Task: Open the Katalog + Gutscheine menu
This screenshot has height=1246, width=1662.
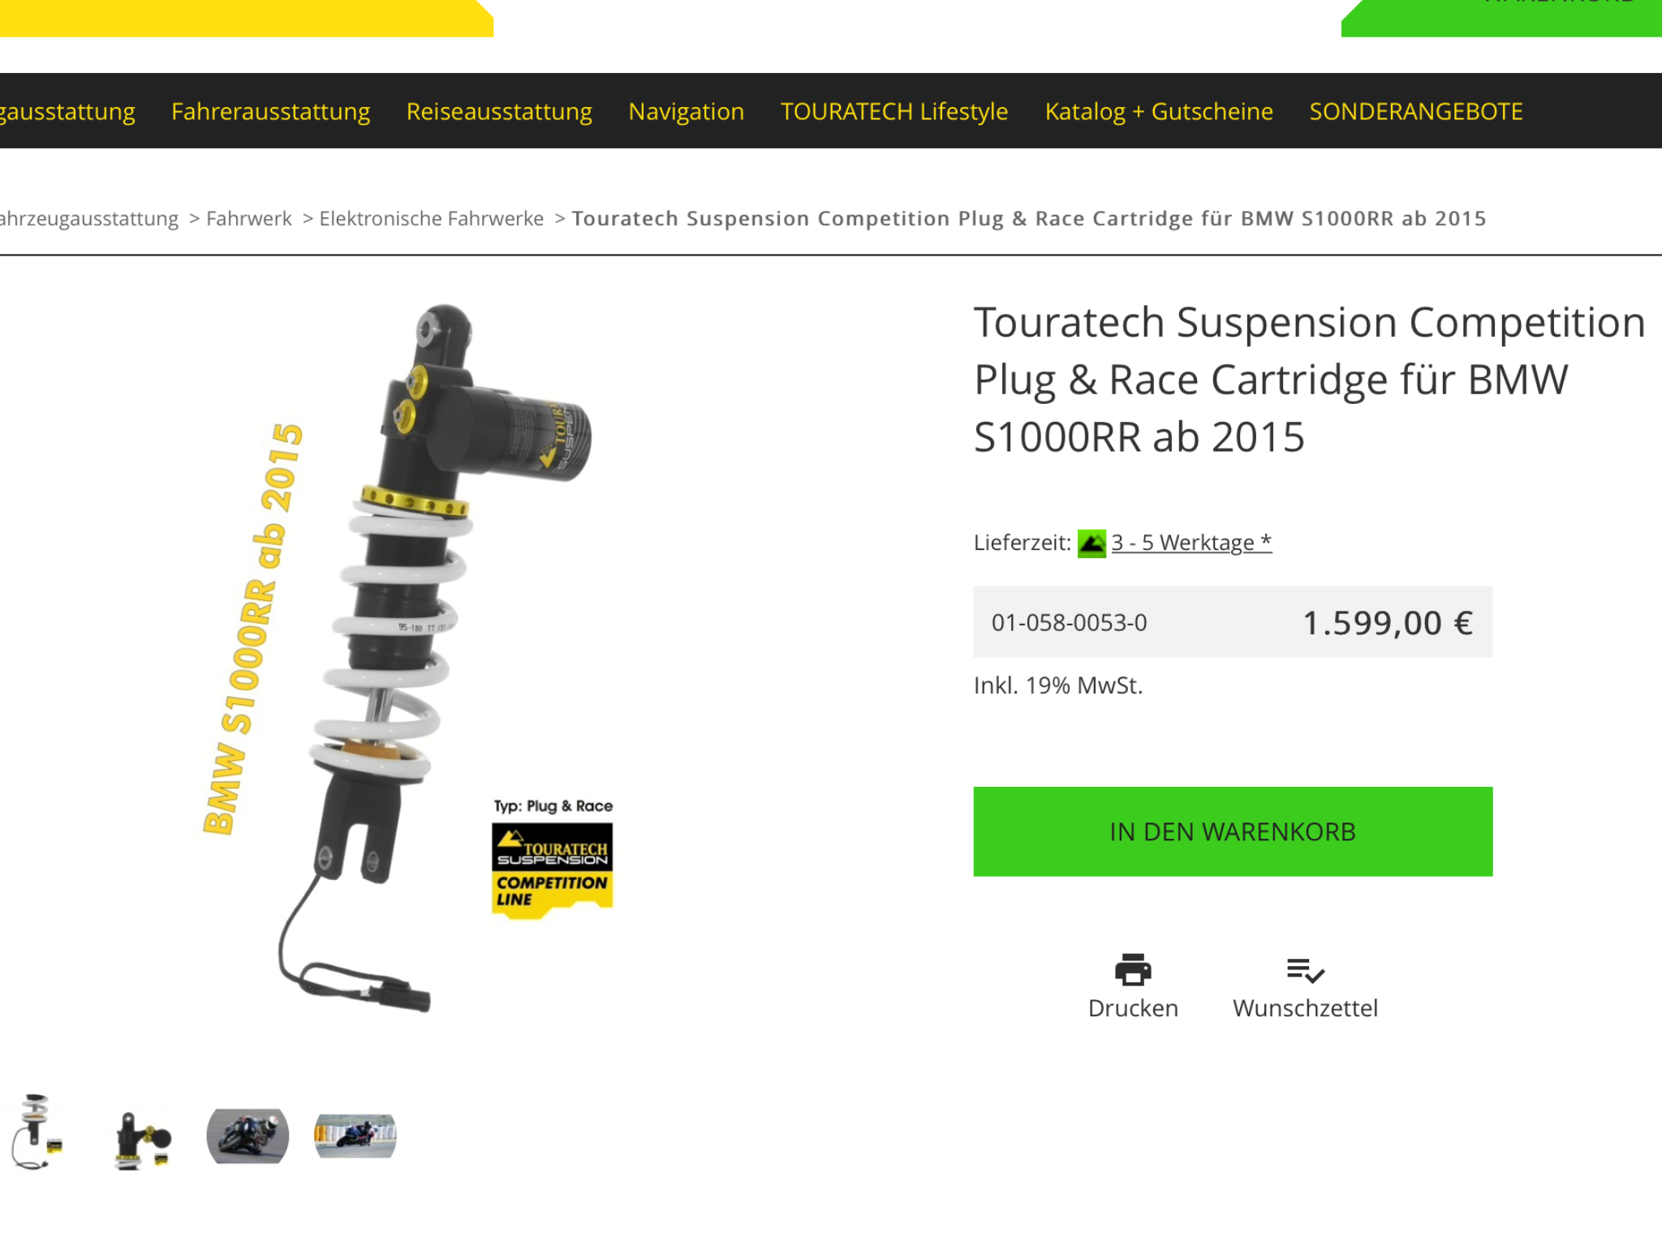Action: (x=1159, y=111)
